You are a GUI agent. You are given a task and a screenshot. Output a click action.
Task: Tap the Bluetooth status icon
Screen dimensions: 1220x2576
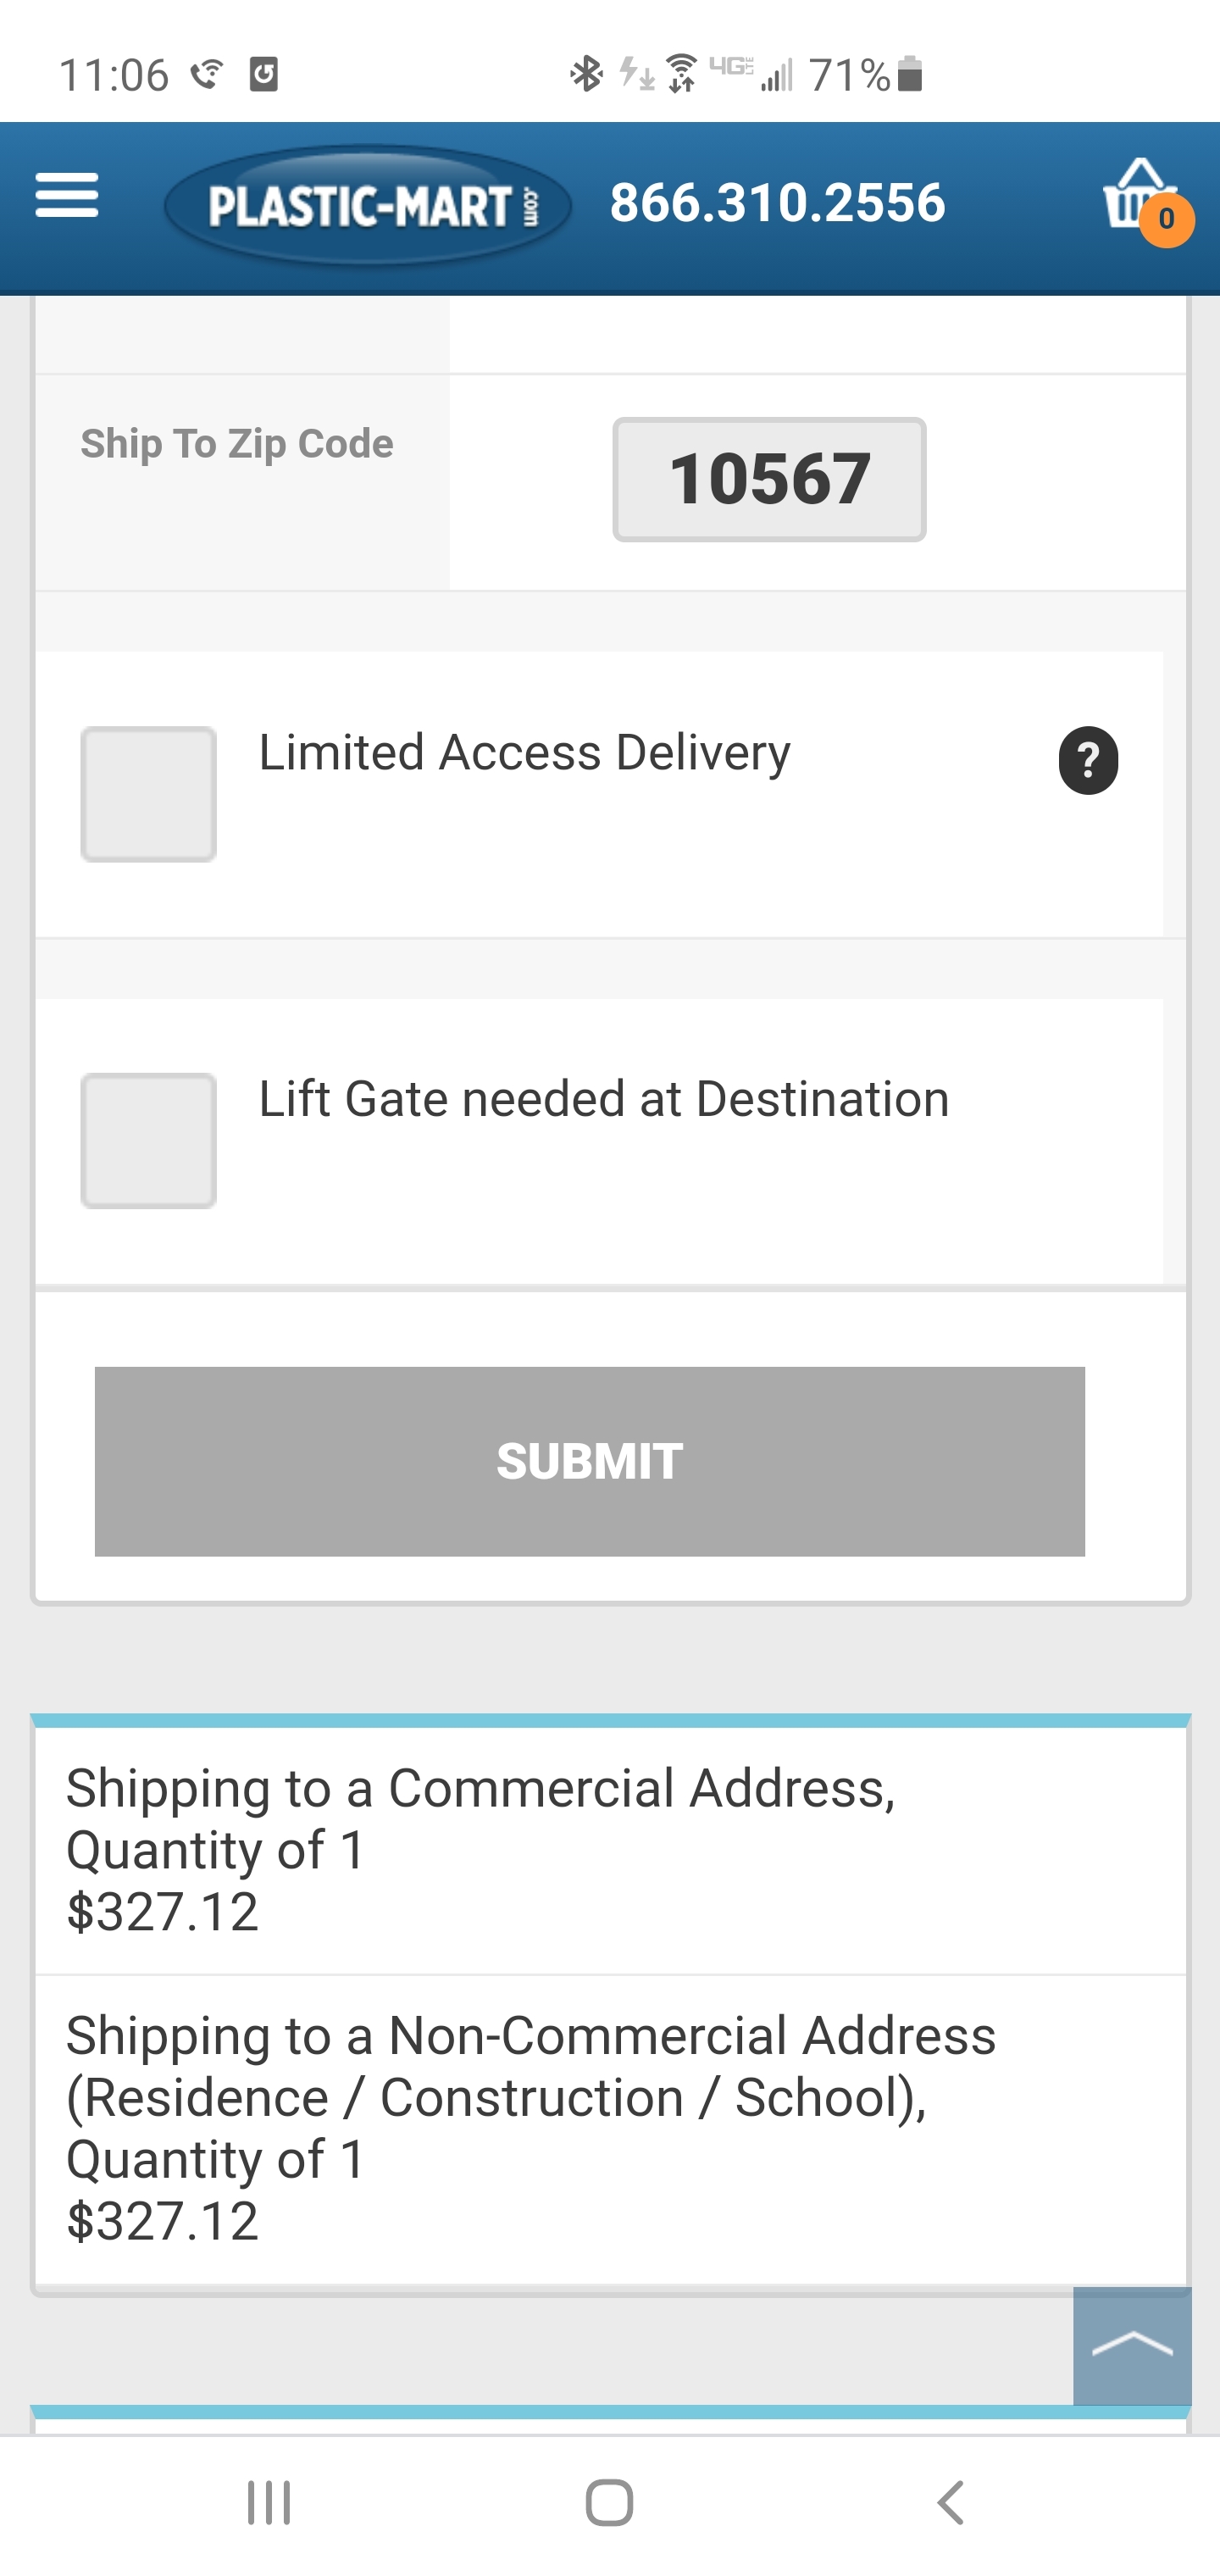[x=586, y=74]
